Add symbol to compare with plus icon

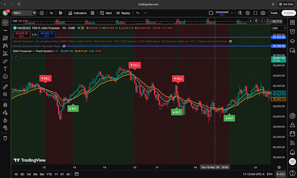pos(41,13)
